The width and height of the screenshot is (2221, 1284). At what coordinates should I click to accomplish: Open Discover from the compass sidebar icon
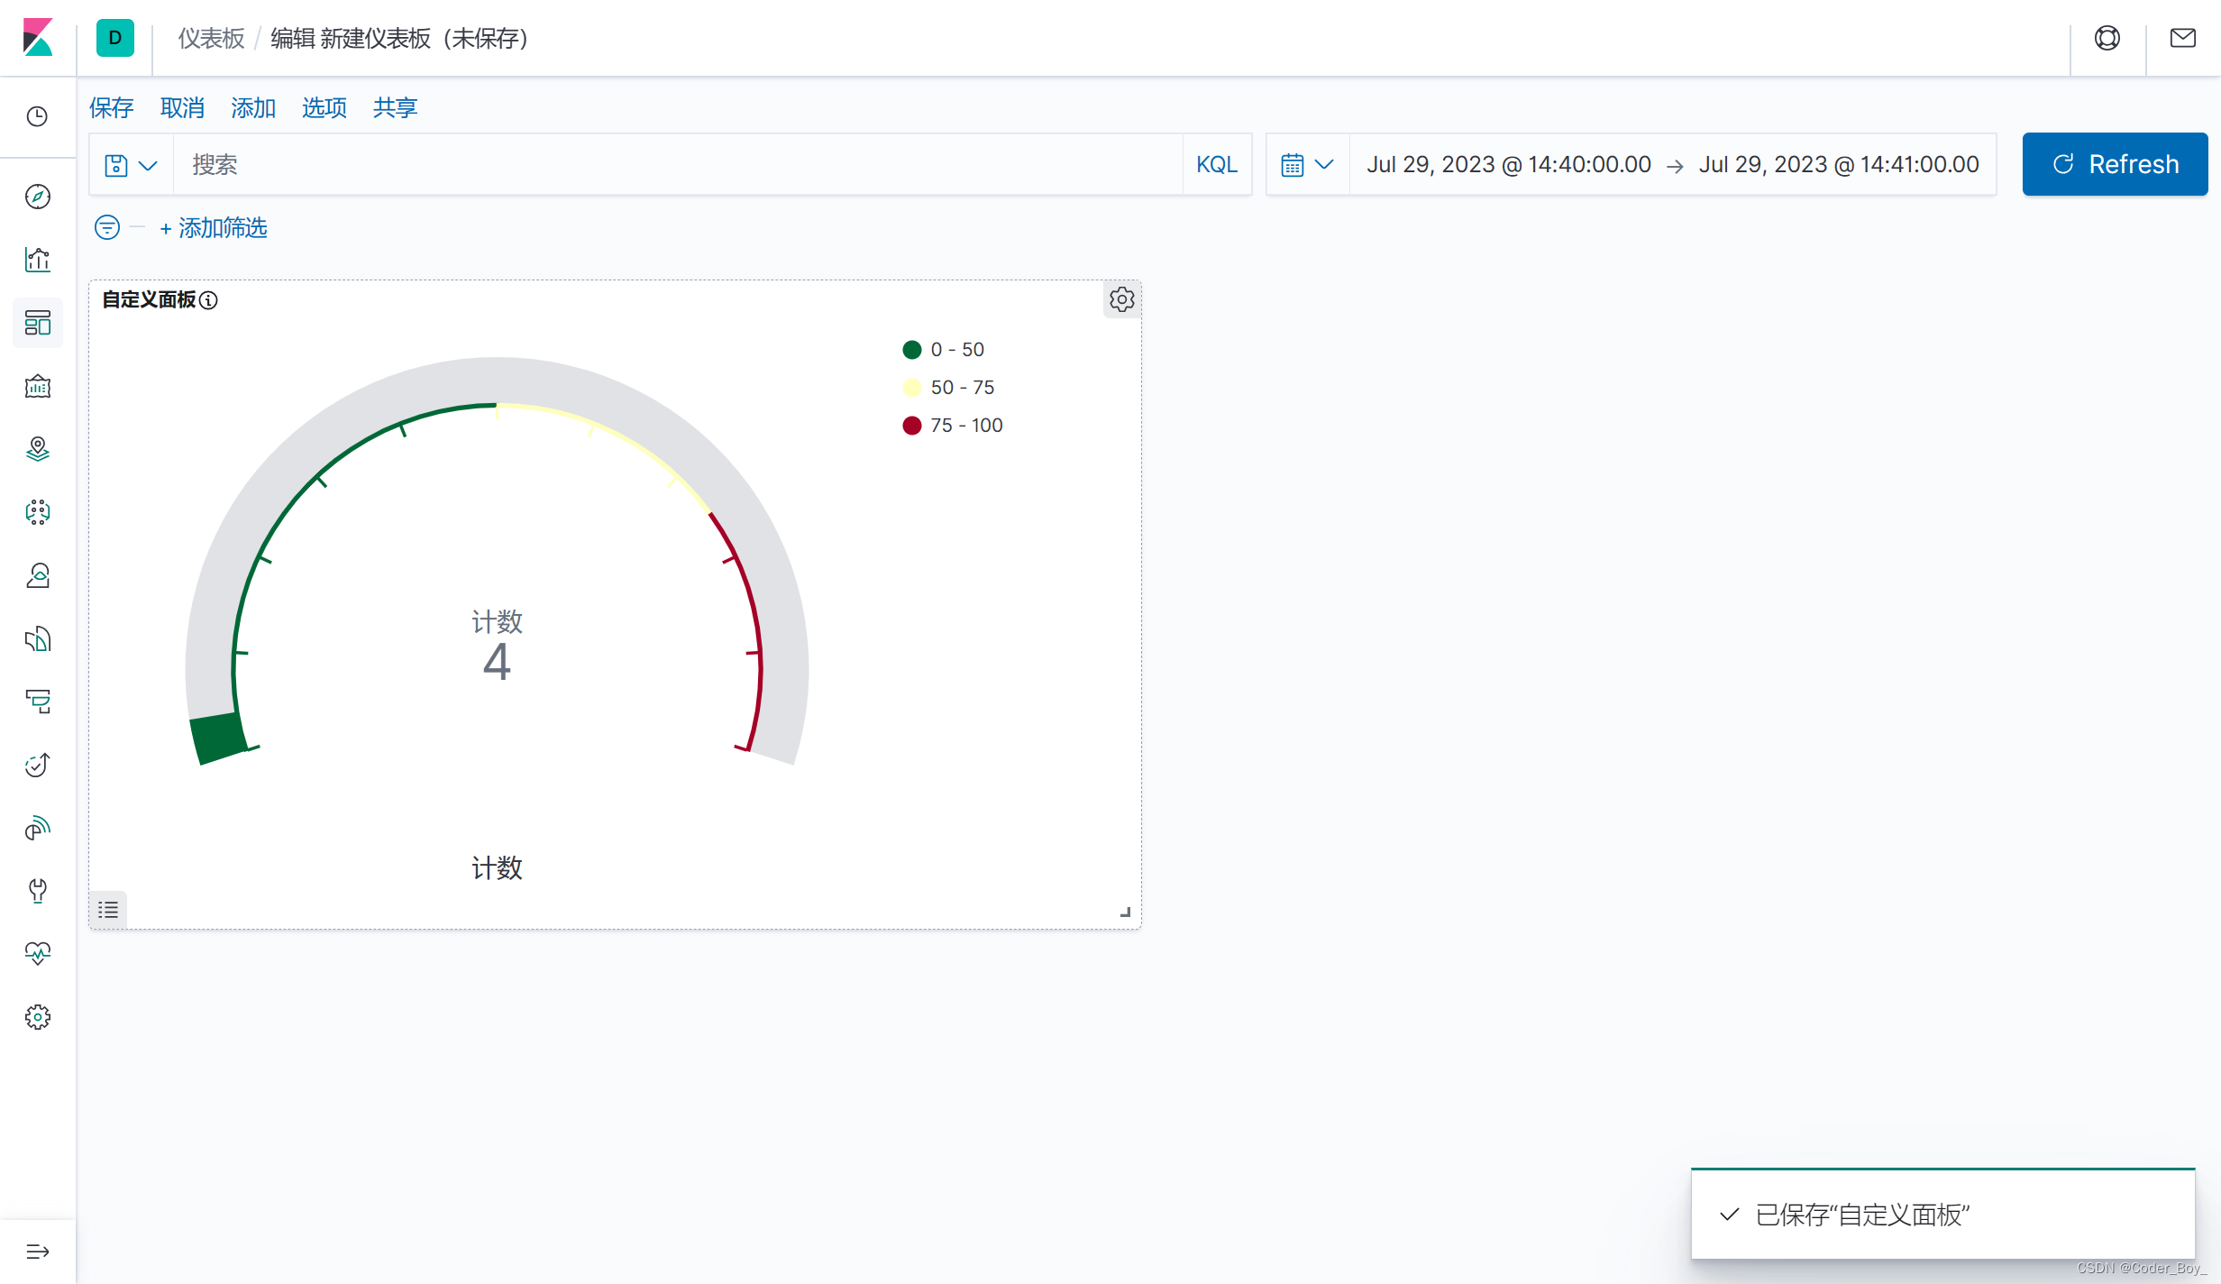coord(38,197)
